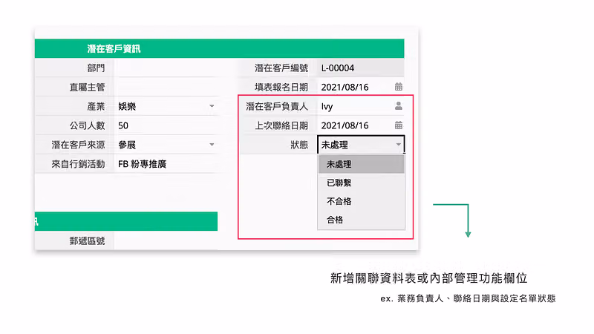Open calendar picker for 上次聯絡日期
Image resolution: width=594 pixels, height=334 pixels.
click(398, 125)
